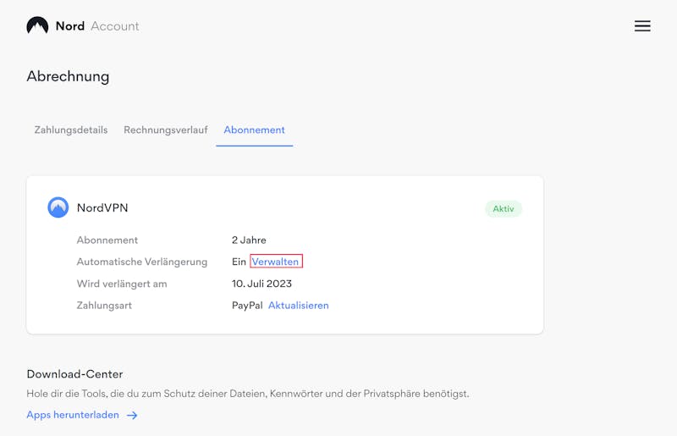Click the 'Automatische Verlängerung' label

point(142,262)
